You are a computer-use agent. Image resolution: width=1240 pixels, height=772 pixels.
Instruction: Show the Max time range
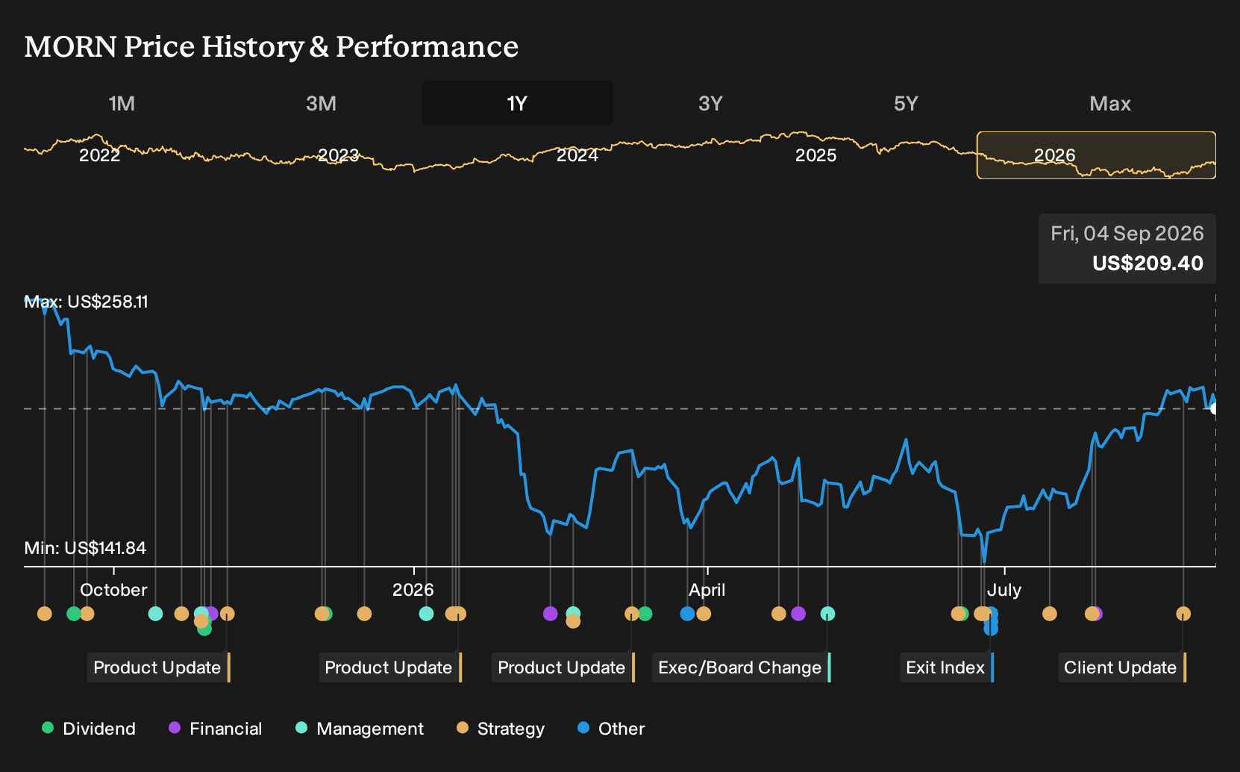pyautogui.click(x=1110, y=103)
